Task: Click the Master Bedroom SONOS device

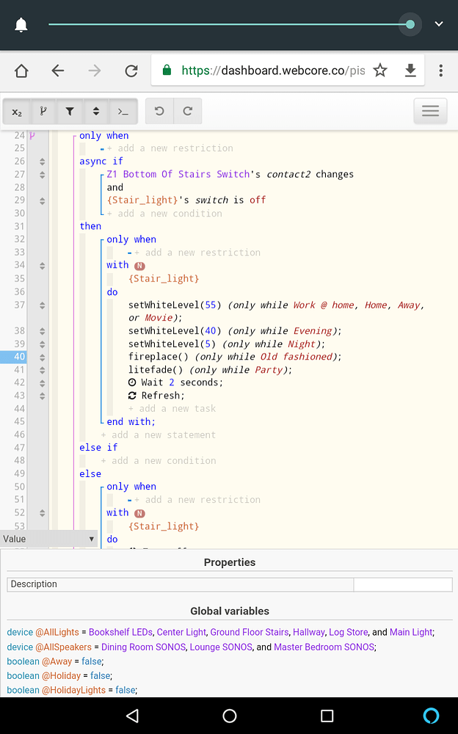Action: point(324,647)
